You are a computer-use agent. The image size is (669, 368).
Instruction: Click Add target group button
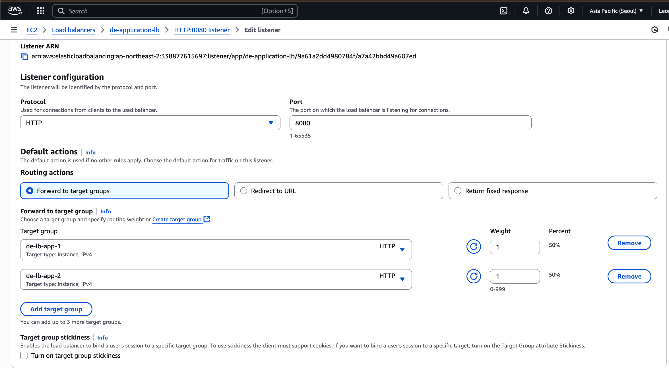click(x=56, y=309)
